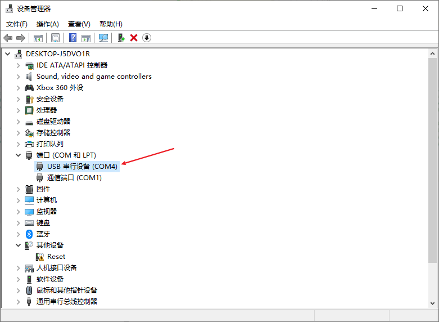Collapse the DESKTOP-J5DVO1R root node

click(7, 53)
